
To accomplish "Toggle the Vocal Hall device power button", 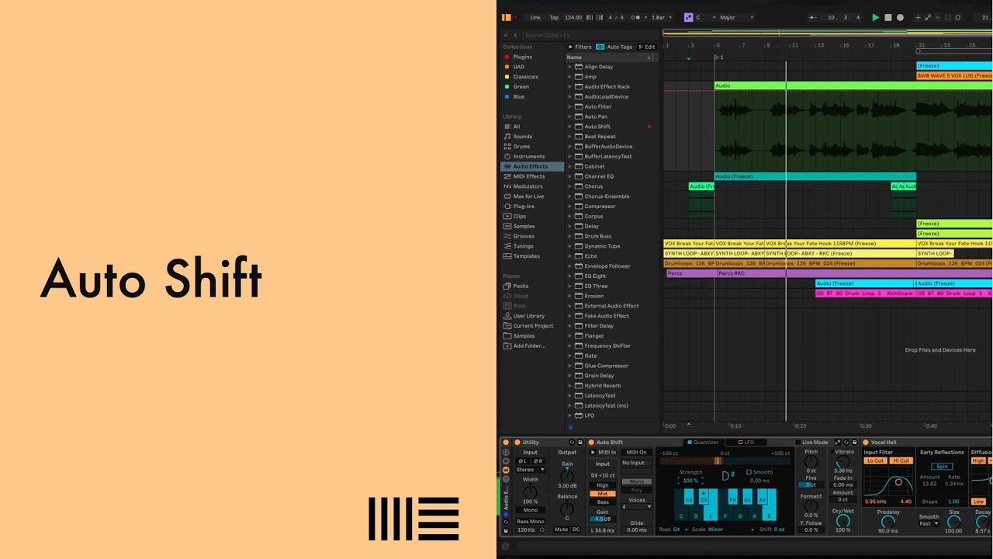I will 866,443.
